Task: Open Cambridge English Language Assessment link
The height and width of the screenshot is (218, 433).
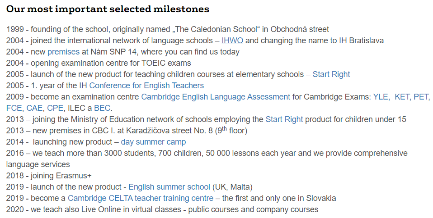Action: point(216,97)
